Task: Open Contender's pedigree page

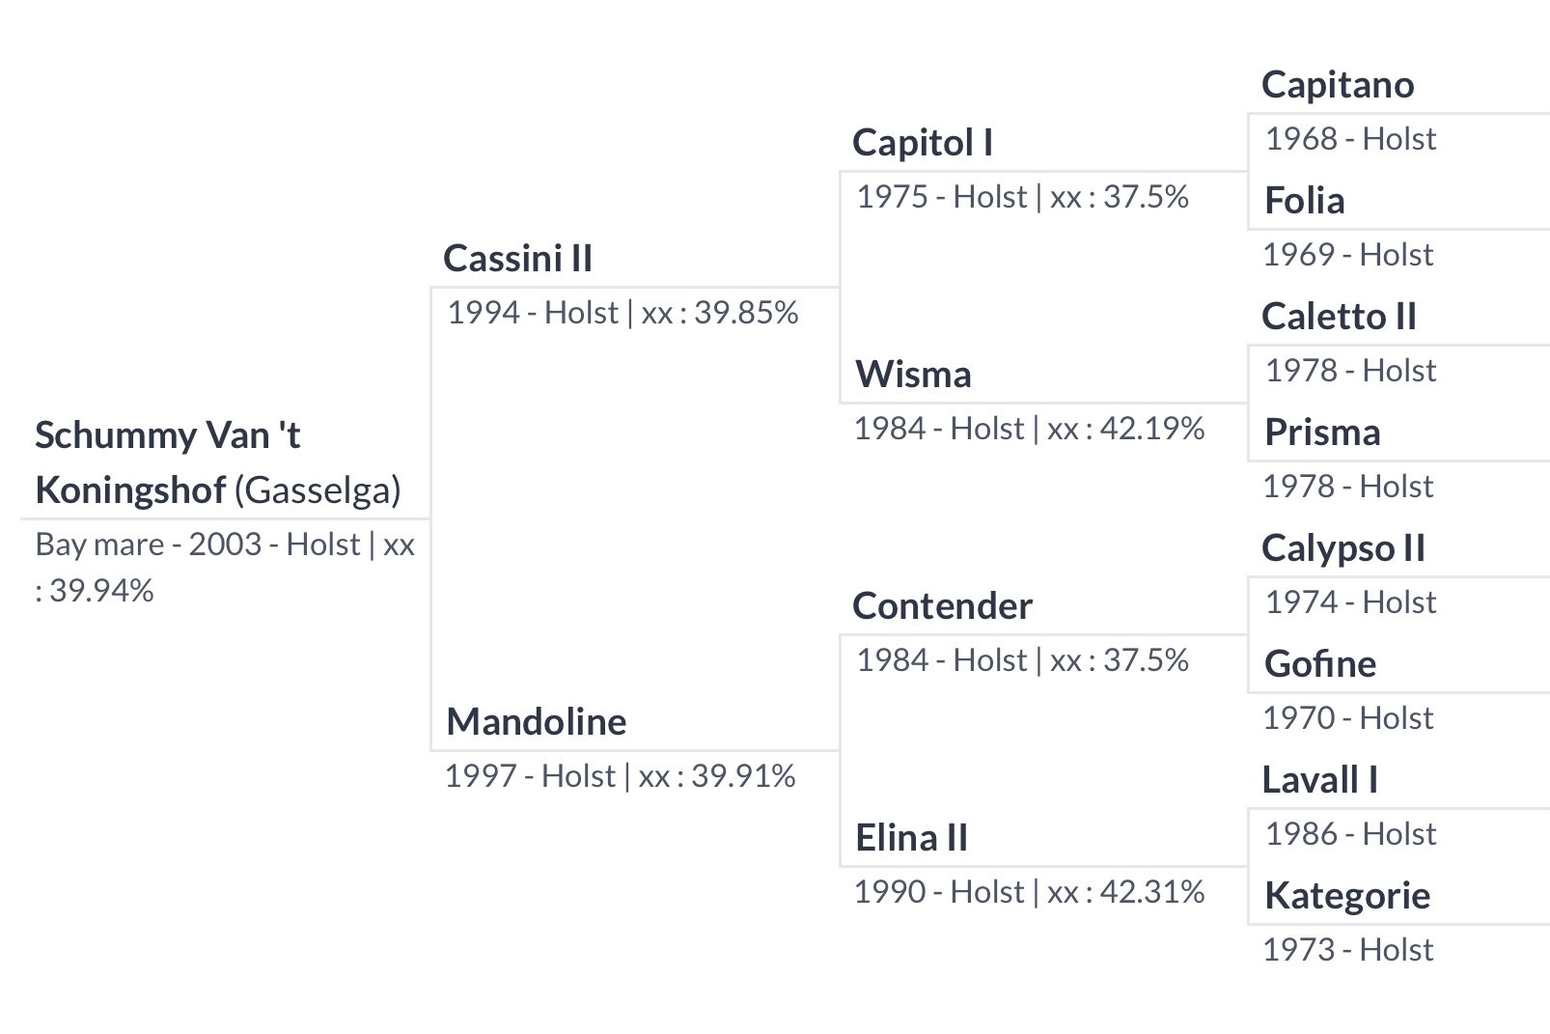Action: [x=942, y=606]
